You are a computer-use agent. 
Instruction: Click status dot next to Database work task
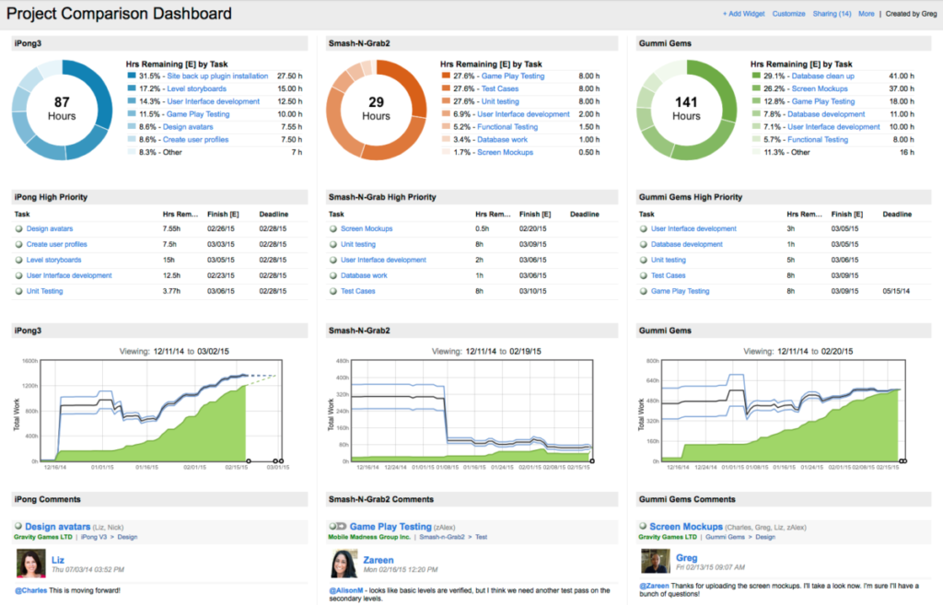tap(332, 275)
